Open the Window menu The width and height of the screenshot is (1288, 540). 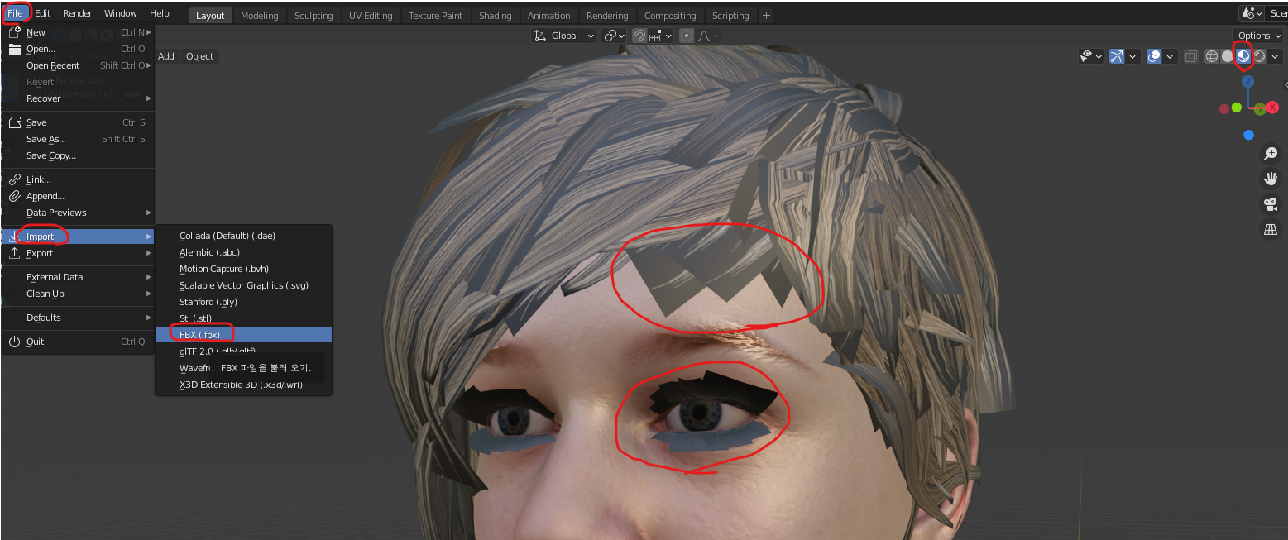tap(121, 13)
